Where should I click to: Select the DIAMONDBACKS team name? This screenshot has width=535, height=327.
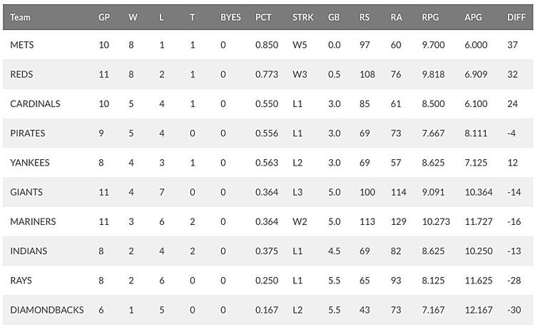coord(47,310)
